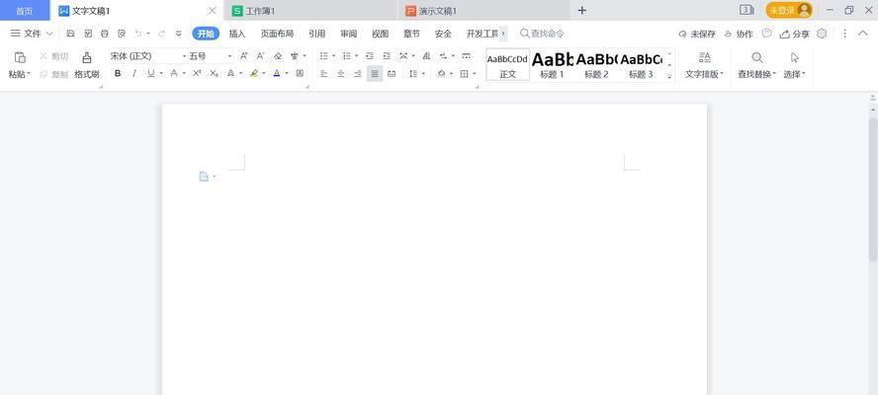Go to the 首页 home tab

click(x=25, y=11)
